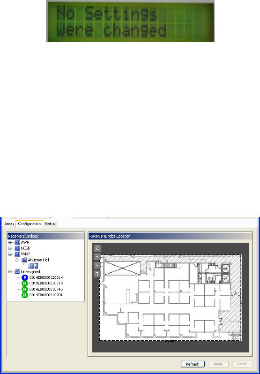Collapse the third site node above Atkinson Hall

(10, 254)
